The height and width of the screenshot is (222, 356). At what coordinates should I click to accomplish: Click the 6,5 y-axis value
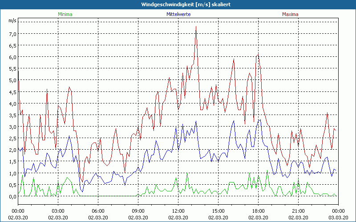point(13,46)
